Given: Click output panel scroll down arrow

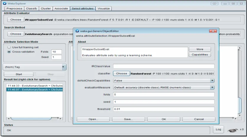Looking at the screenshot, I should pyautogui.click(x=239, y=116).
